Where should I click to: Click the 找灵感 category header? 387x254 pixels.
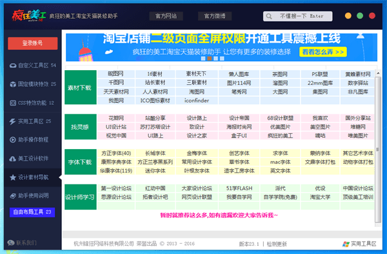point(81,127)
